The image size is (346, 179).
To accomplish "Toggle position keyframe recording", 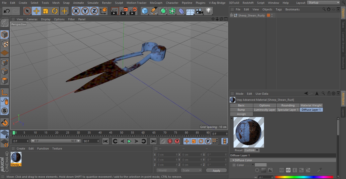I will click(x=187, y=141).
